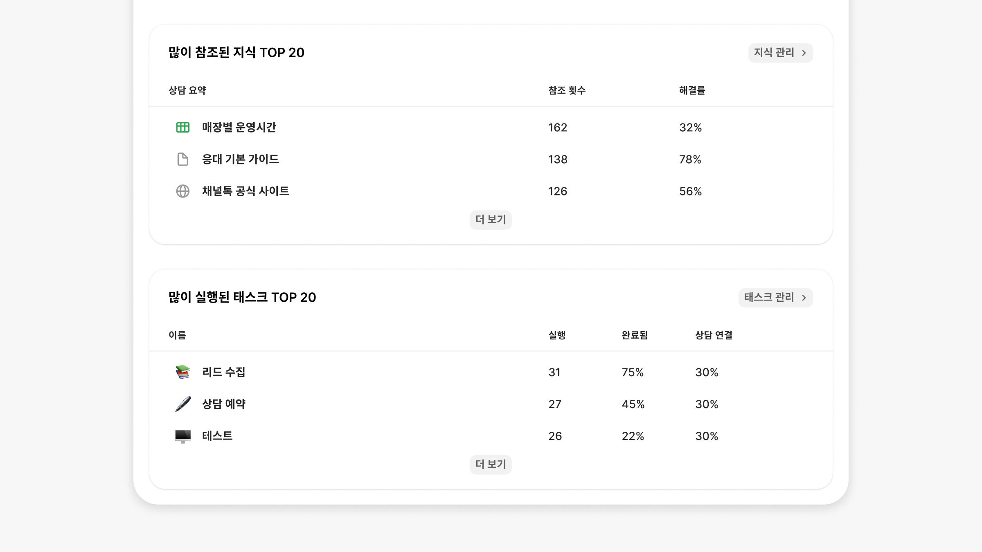Go to 지식 관리 page
This screenshot has height=552, width=982.
[x=774, y=53]
